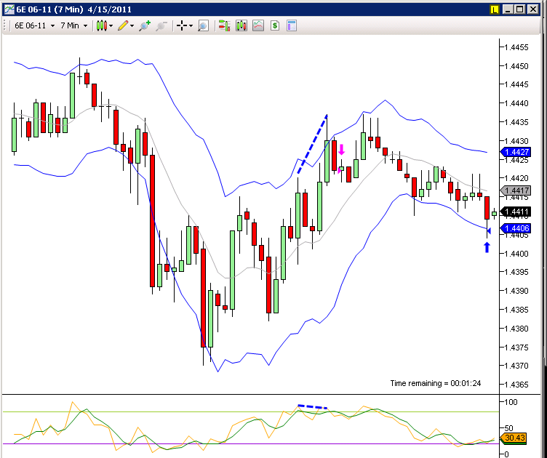Screen dimensions: 547x458
Task: Open the Data Series icon
Action: pyautogui.click(x=241, y=25)
